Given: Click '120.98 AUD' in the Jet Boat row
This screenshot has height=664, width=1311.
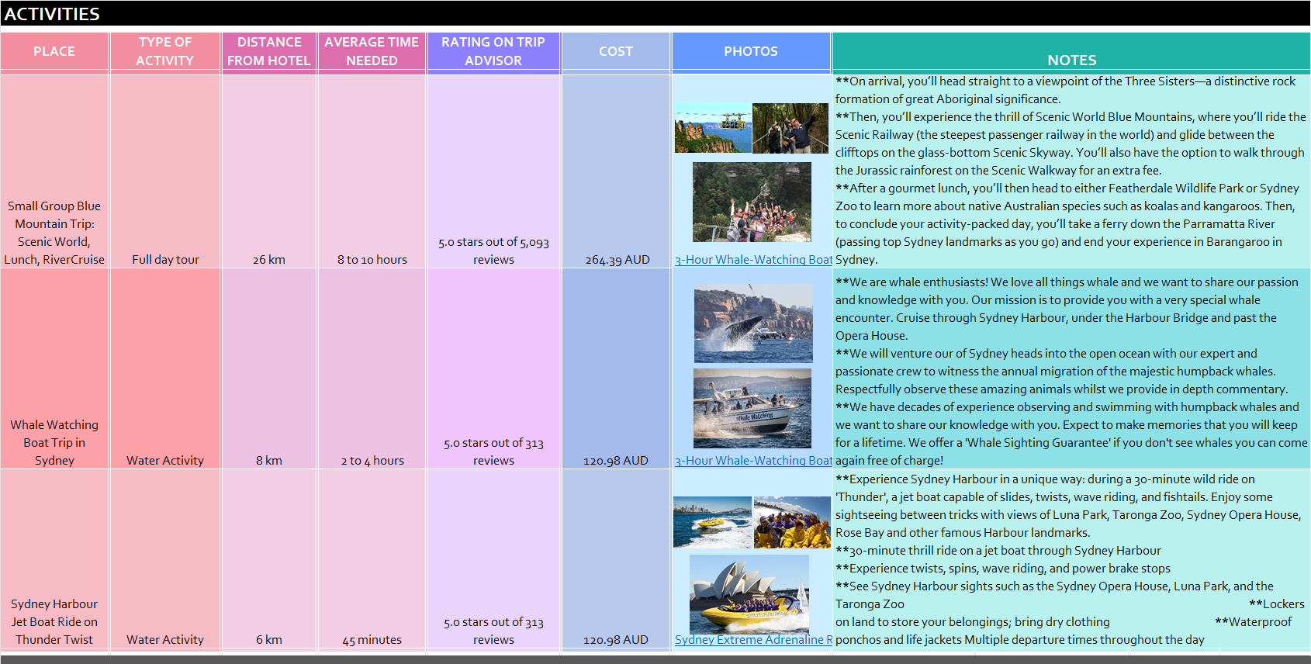Looking at the screenshot, I should 616,559.
